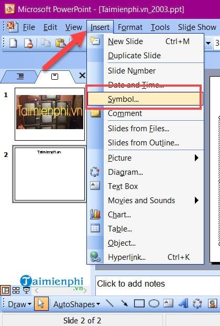Insert Diagram from Drawing toolbar
The image size is (220, 326).
(x=197, y=303)
